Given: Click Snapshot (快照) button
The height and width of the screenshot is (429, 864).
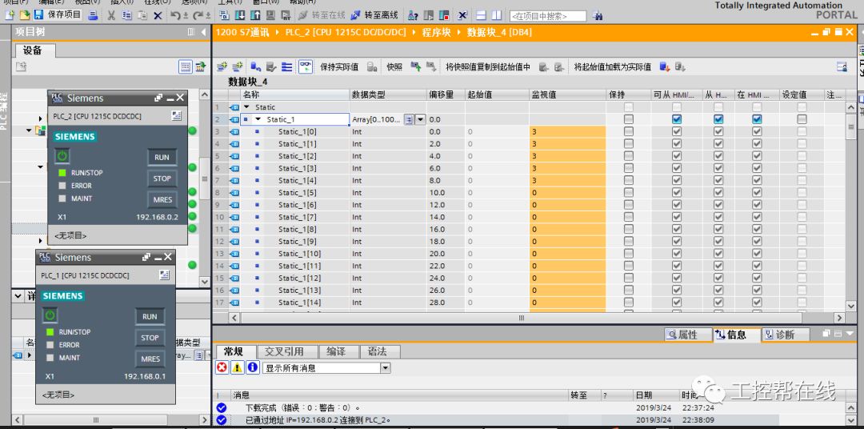Looking at the screenshot, I should [x=394, y=66].
